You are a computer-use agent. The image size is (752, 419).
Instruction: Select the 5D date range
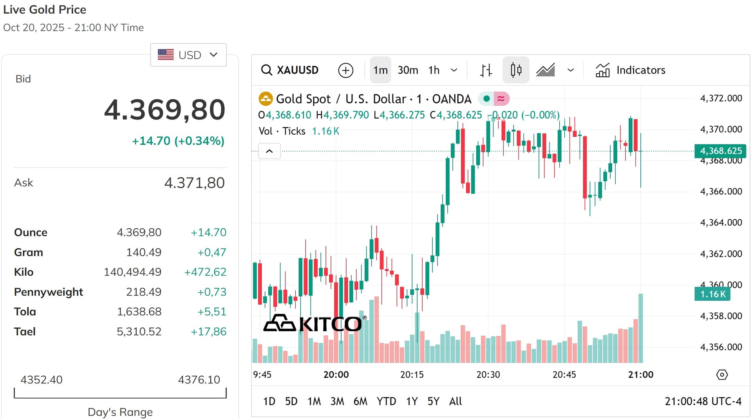[291, 401]
